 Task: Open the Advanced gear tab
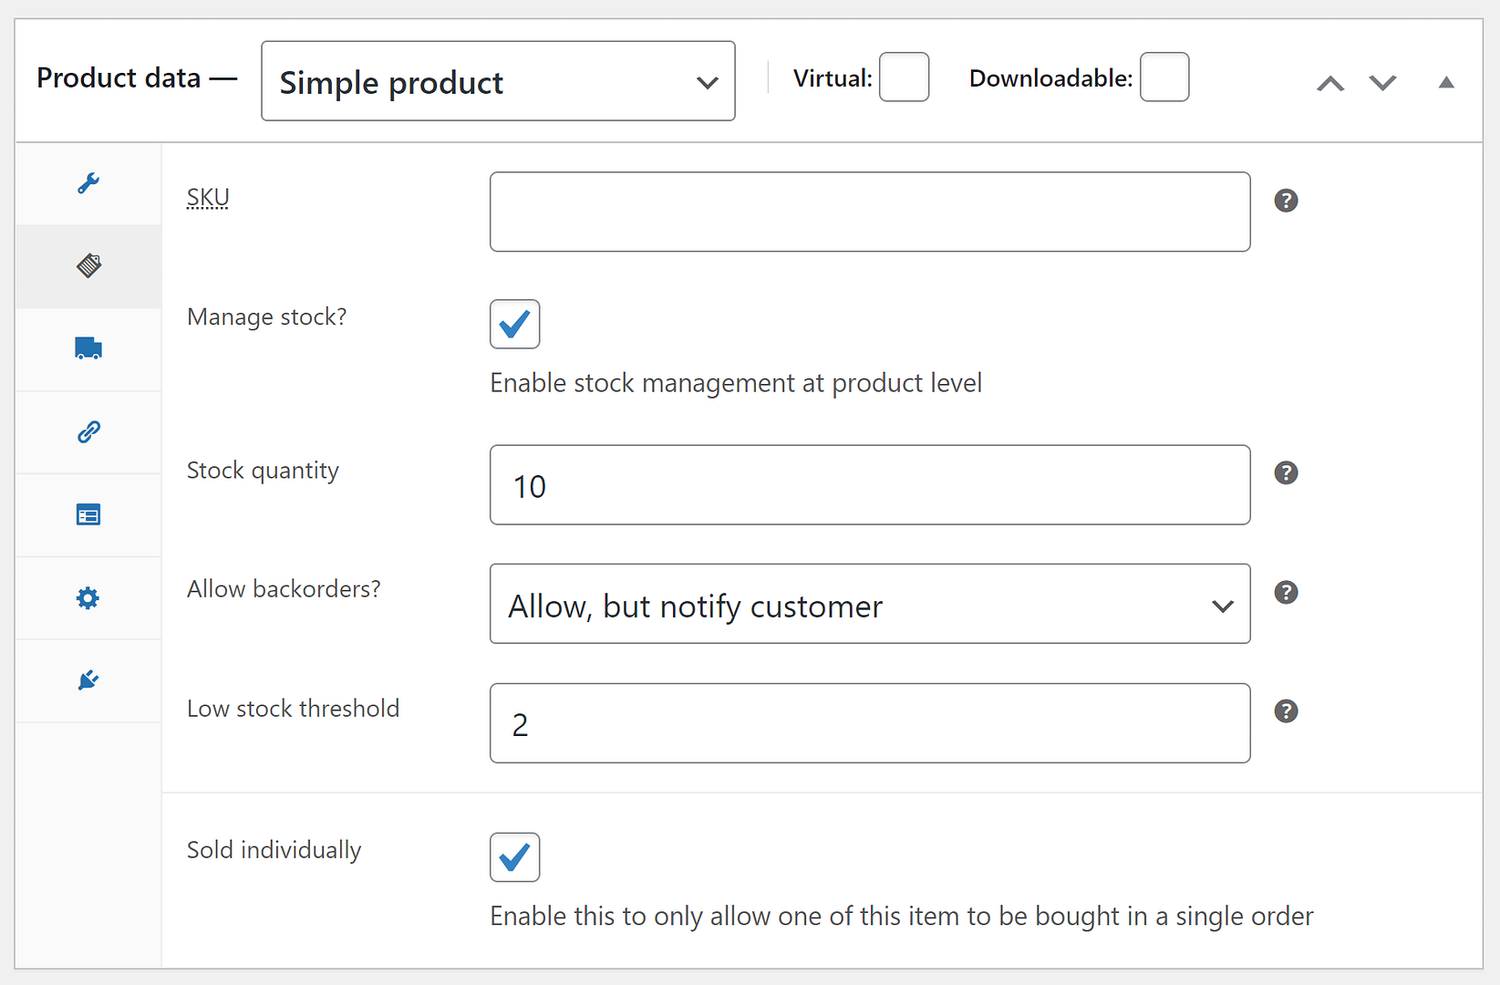click(x=88, y=598)
